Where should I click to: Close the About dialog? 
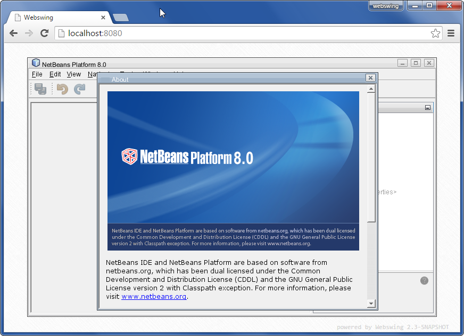pos(370,77)
